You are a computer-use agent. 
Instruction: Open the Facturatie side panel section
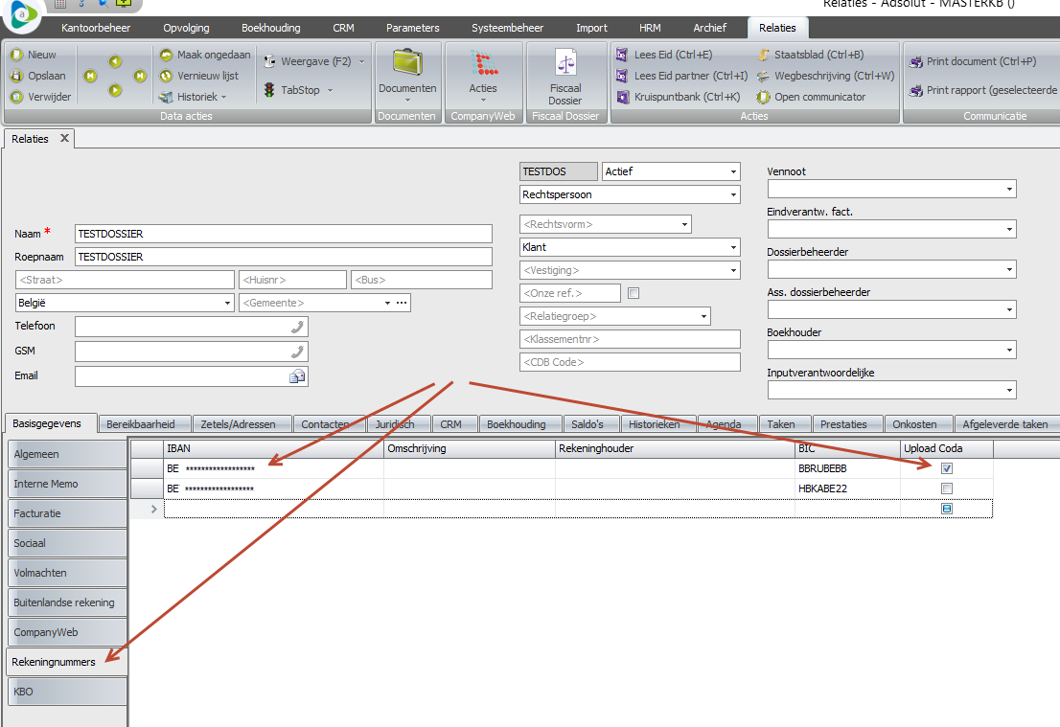(66, 513)
